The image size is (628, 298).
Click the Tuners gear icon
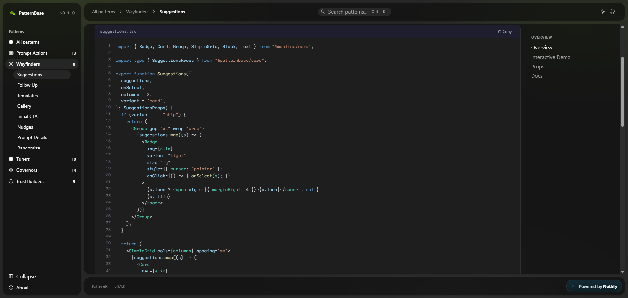coord(11,159)
